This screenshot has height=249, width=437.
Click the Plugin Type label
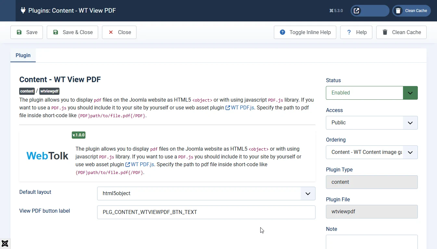click(x=339, y=169)
